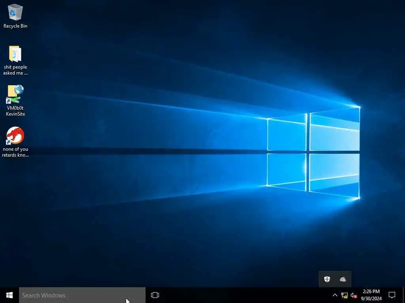Open the Action Center notifications icon
This screenshot has width=405, height=303.
pyautogui.click(x=392, y=295)
